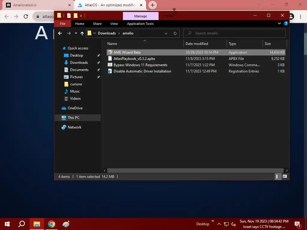Refresh the amelio folder view

175,33
